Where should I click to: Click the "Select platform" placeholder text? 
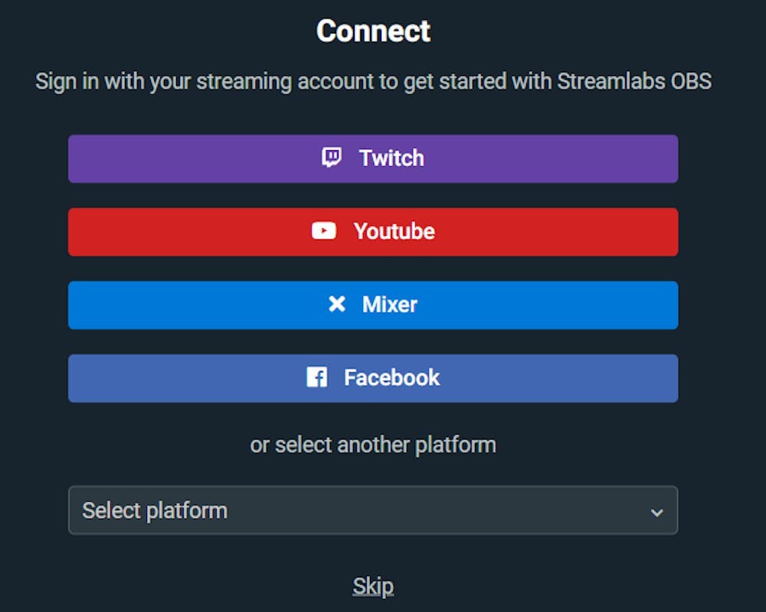coord(155,510)
